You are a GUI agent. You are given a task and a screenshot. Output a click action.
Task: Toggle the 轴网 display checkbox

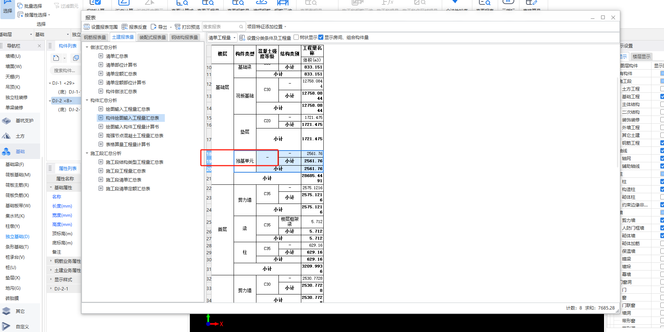662,158
